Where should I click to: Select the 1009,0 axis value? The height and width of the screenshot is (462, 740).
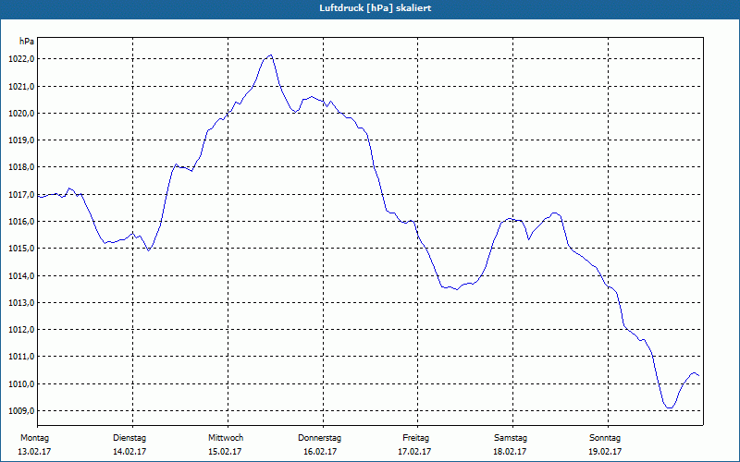click(21, 410)
